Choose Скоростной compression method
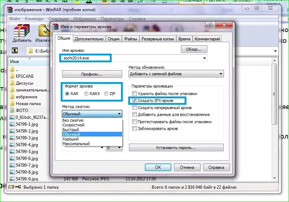The height and width of the screenshot is (202, 289). click(92, 125)
